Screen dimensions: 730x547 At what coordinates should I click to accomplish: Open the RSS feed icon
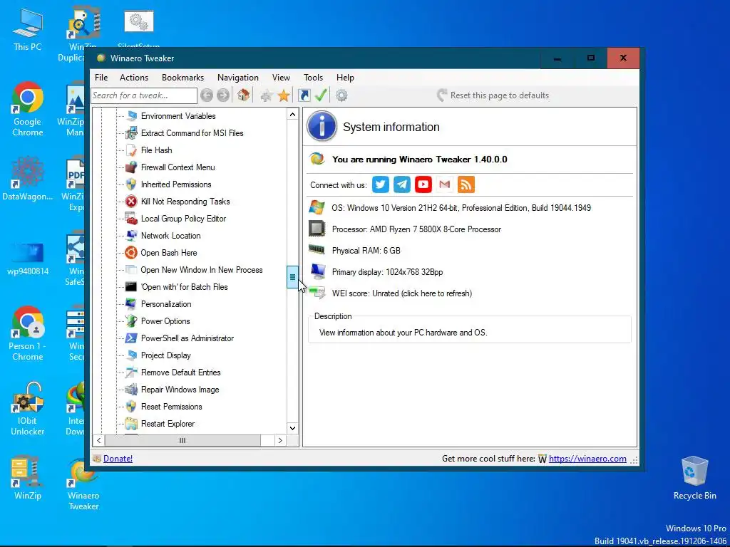point(466,184)
